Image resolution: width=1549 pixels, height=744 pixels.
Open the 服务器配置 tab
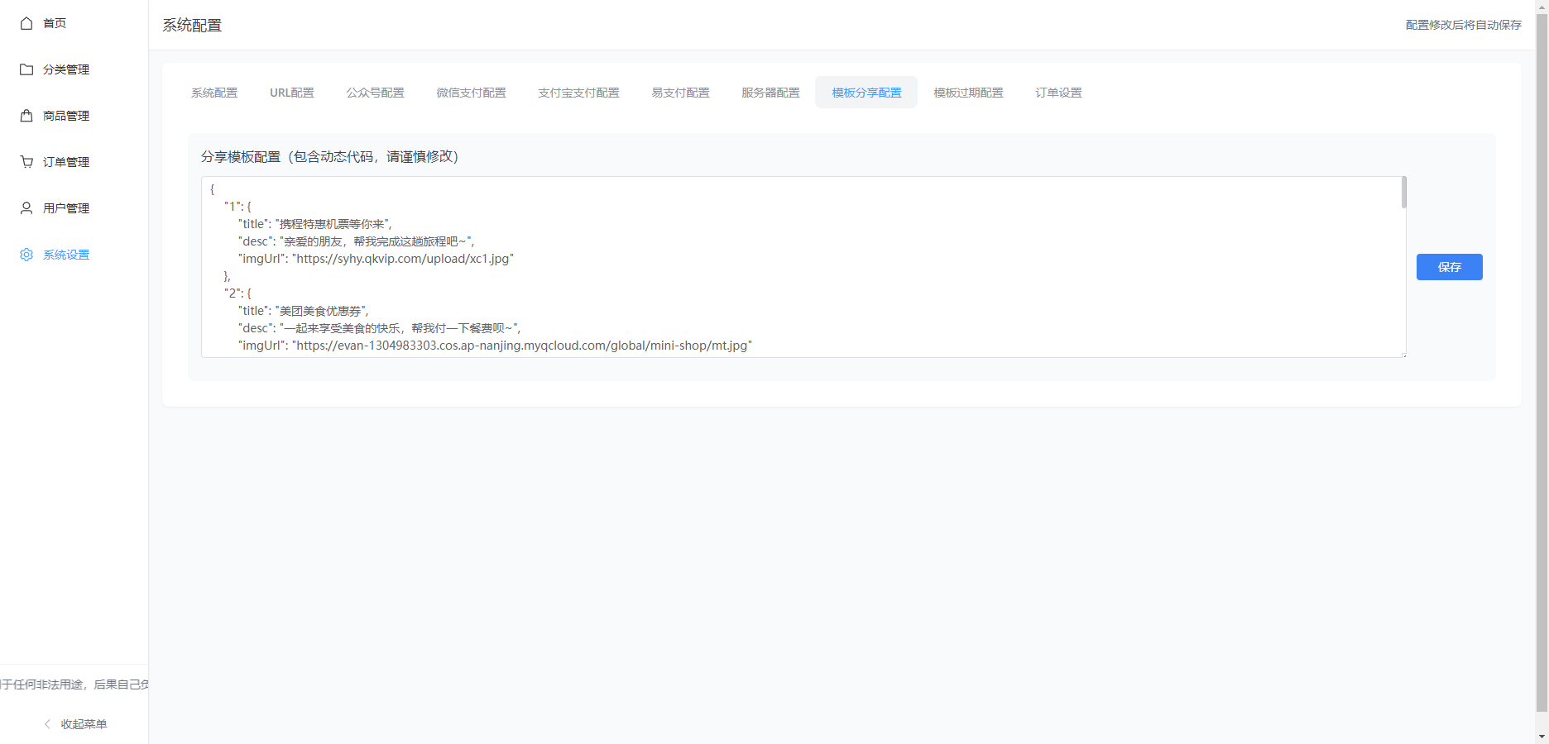tap(770, 93)
